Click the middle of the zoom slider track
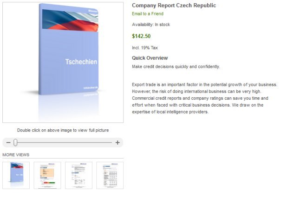The image size is (281, 197). [x=63, y=143]
